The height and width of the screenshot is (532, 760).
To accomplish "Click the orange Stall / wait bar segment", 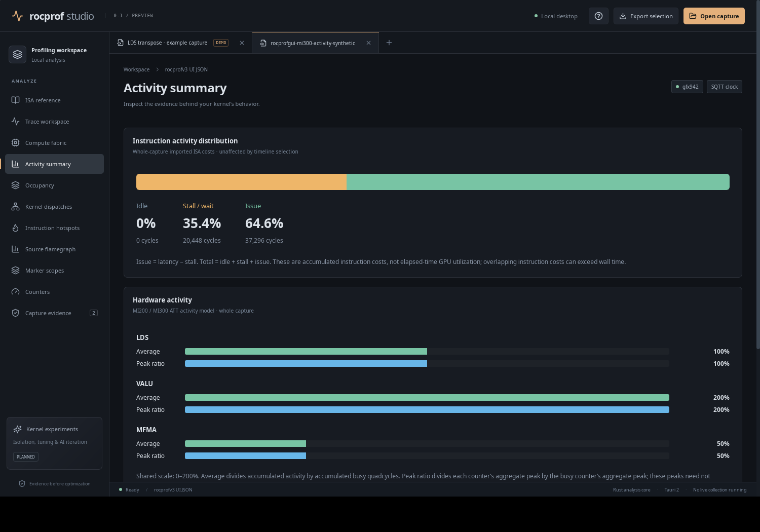I will tap(241, 182).
